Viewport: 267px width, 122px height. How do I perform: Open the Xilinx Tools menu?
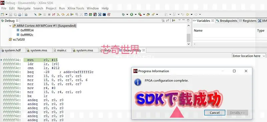76,8
